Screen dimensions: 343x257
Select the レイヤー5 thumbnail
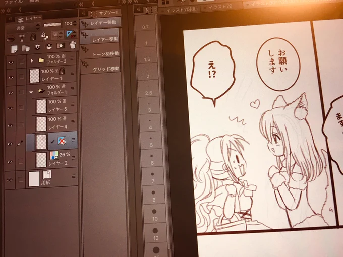coord(41,106)
